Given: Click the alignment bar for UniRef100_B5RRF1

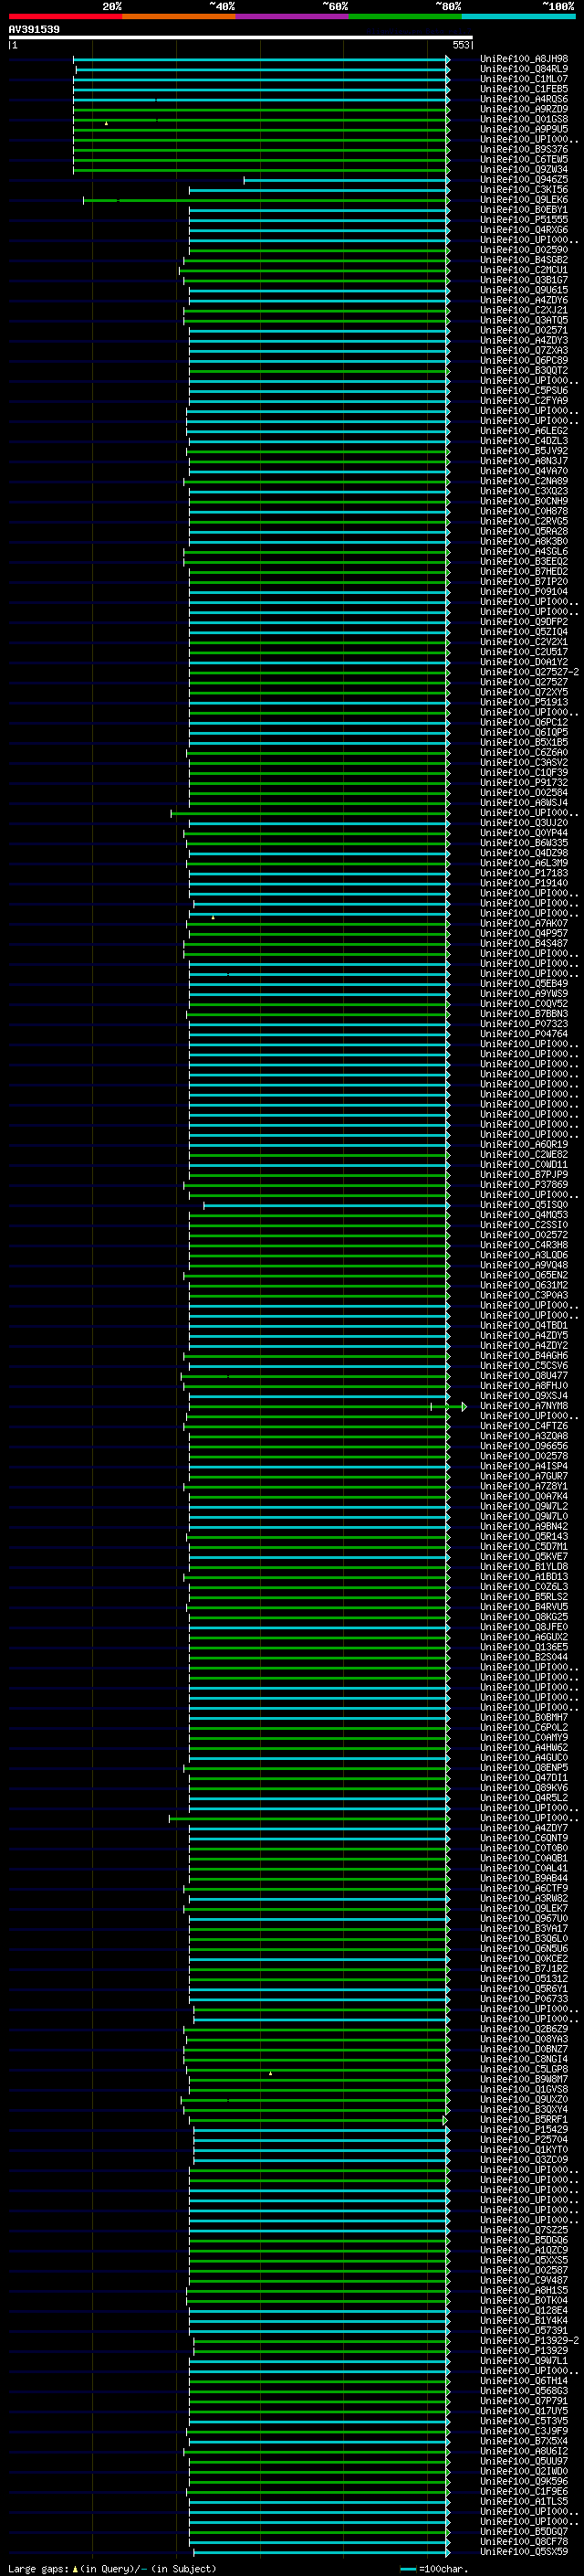Looking at the screenshot, I should (x=318, y=2120).
